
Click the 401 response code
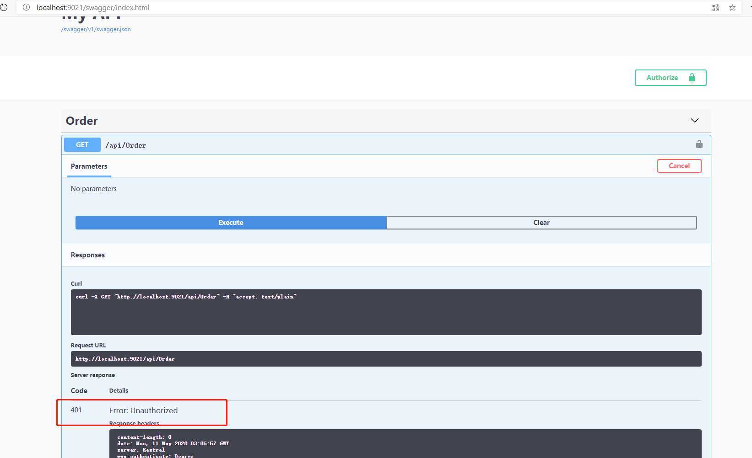[x=76, y=410]
